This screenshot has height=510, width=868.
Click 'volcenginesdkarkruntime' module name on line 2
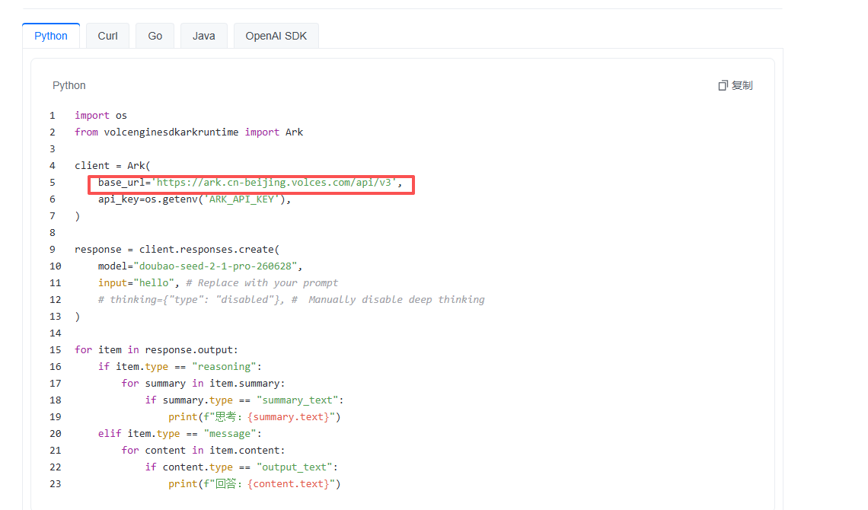point(171,132)
